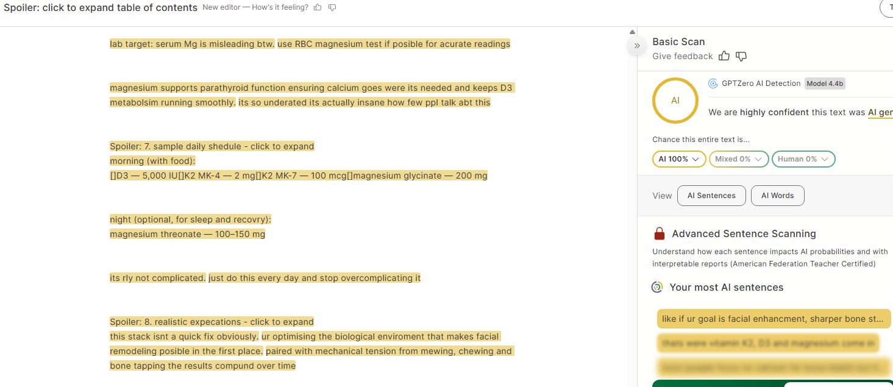Viewport: 893px width, 387px height.
Task: Collapse the side panel with double chevron
Action: [x=636, y=46]
